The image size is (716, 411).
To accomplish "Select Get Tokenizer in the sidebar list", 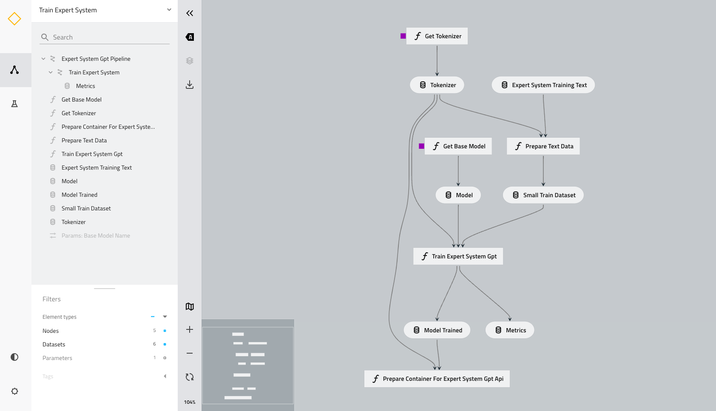I will coord(79,113).
